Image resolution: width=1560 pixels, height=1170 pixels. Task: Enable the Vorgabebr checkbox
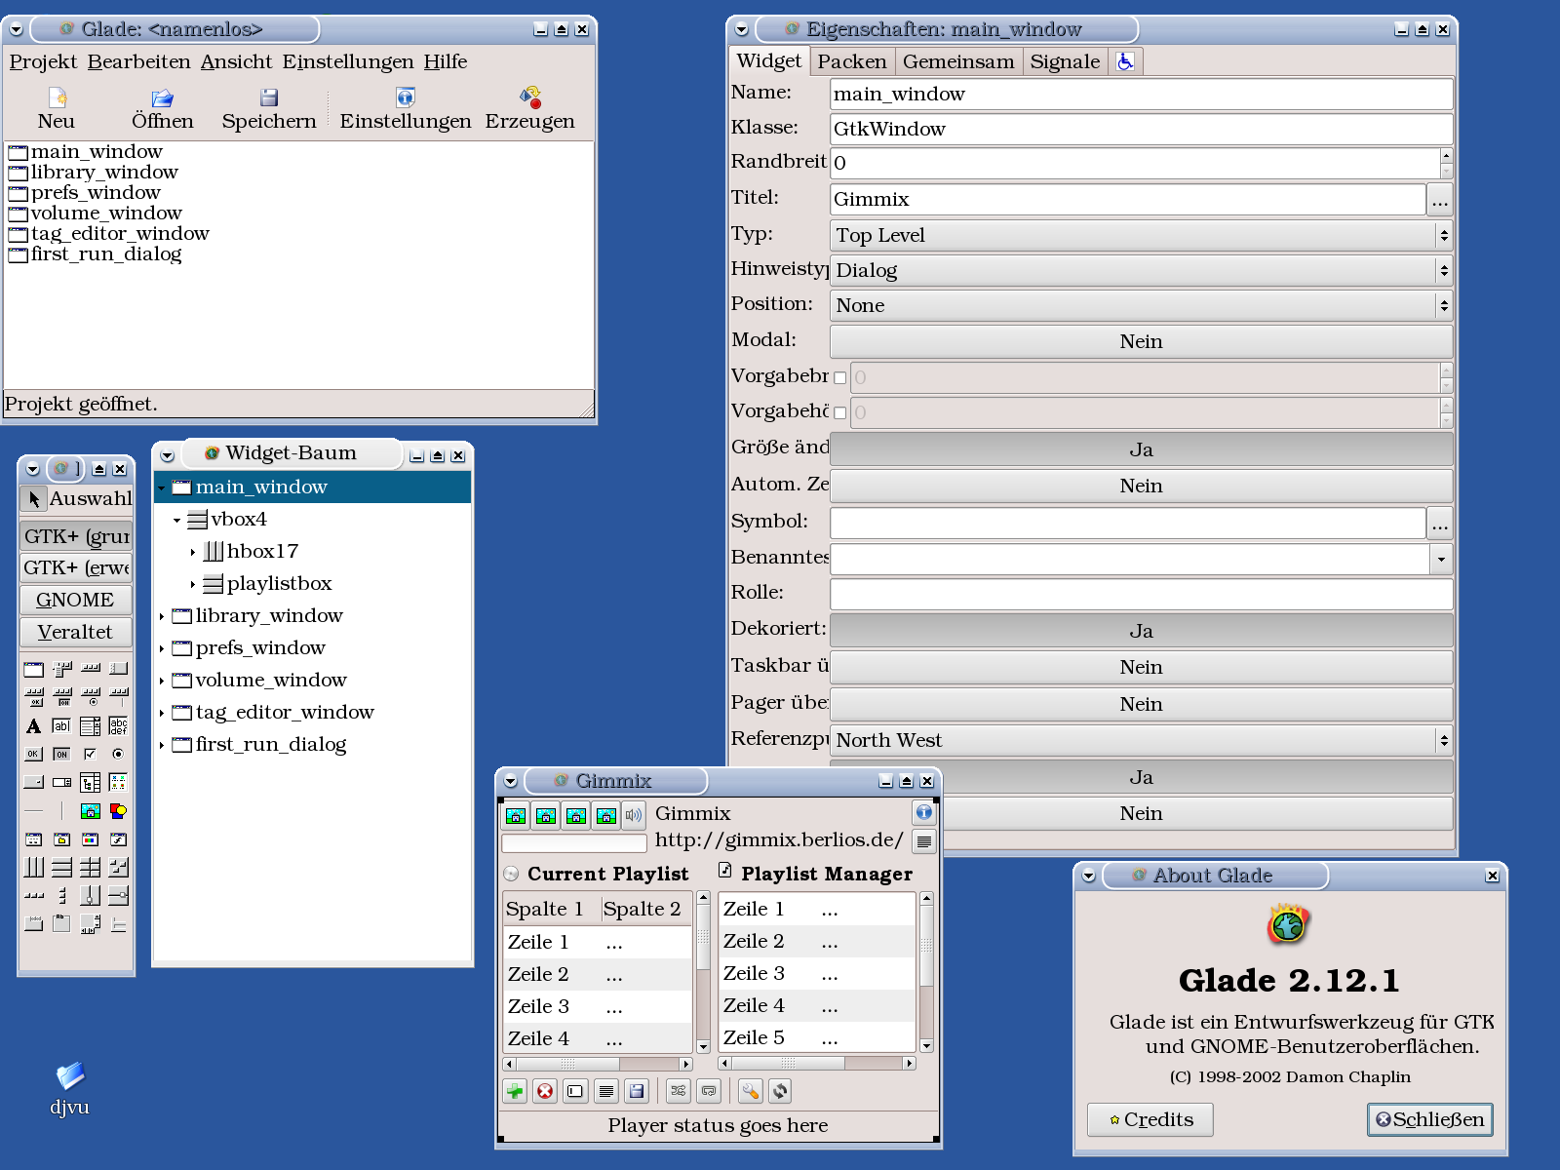[840, 378]
